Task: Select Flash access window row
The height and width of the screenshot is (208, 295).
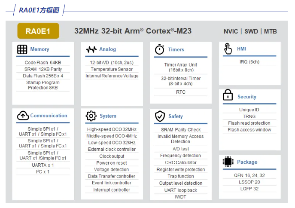Action: pos(249,130)
